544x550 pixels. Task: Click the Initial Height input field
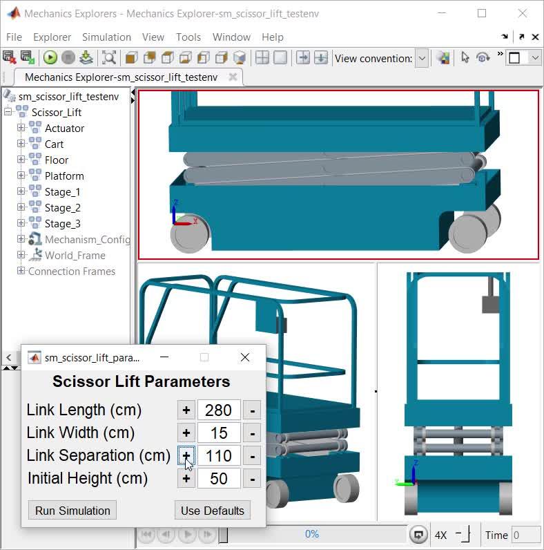pyautogui.click(x=219, y=478)
